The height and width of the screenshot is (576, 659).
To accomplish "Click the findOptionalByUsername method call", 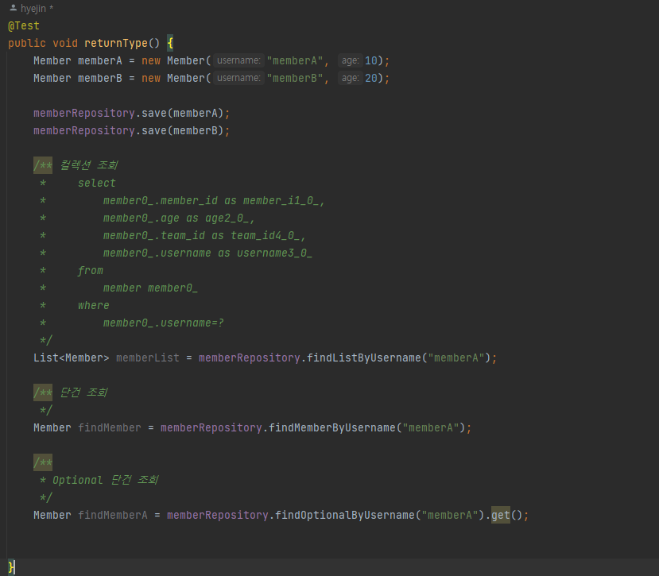I will 345,516.
